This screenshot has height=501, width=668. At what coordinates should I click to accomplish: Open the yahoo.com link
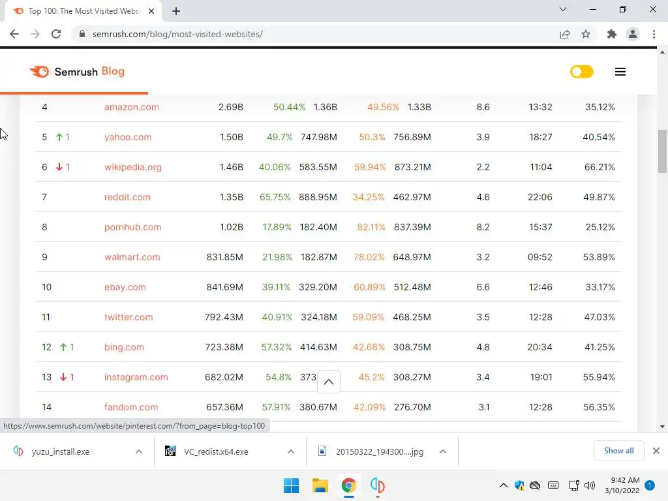point(128,137)
